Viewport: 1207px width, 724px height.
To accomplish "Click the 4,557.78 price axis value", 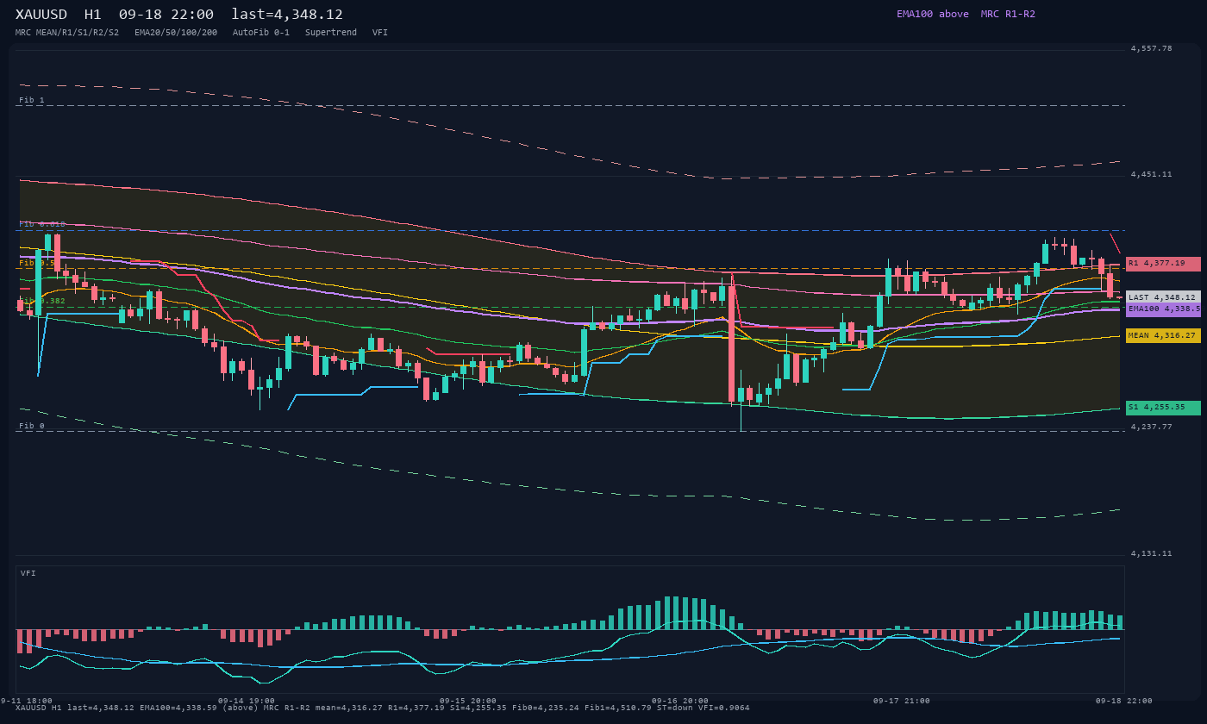I will click(1152, 49).
